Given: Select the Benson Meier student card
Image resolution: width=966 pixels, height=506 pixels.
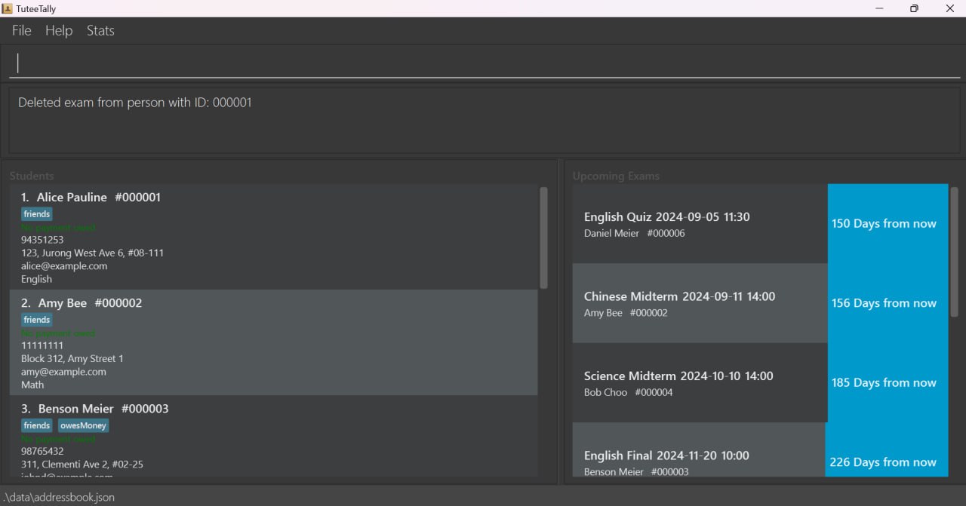Looking at the screenshot, I should pos(273,437).
